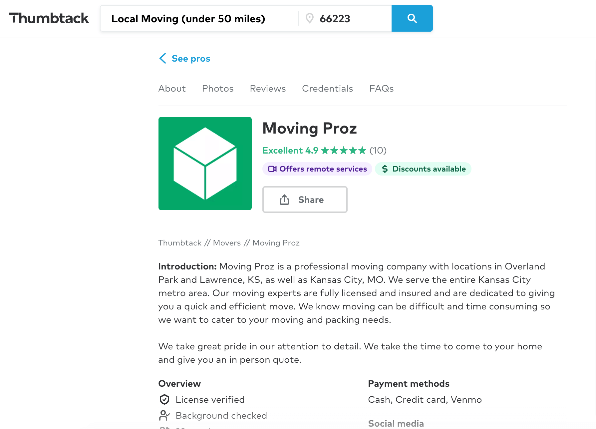Switch to the Reviews tab
596x429 pixels.
267,89
